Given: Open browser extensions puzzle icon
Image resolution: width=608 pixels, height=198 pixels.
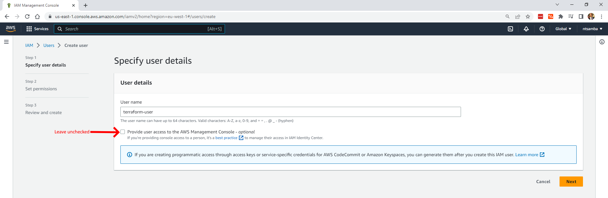Looking at the screenshot, I should [561, 16].
